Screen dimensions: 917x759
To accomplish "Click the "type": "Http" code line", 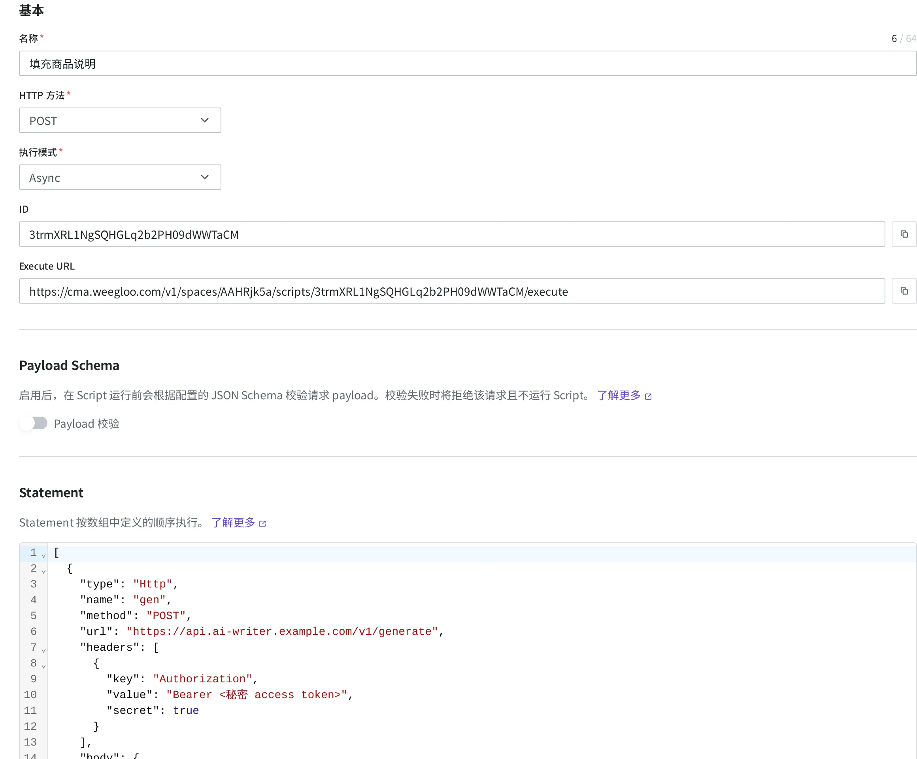I will 129,584.
